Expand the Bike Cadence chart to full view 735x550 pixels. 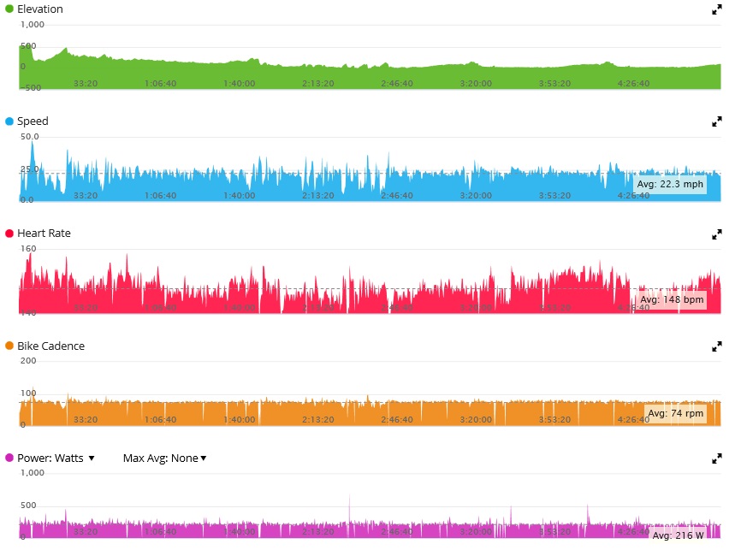717,346
